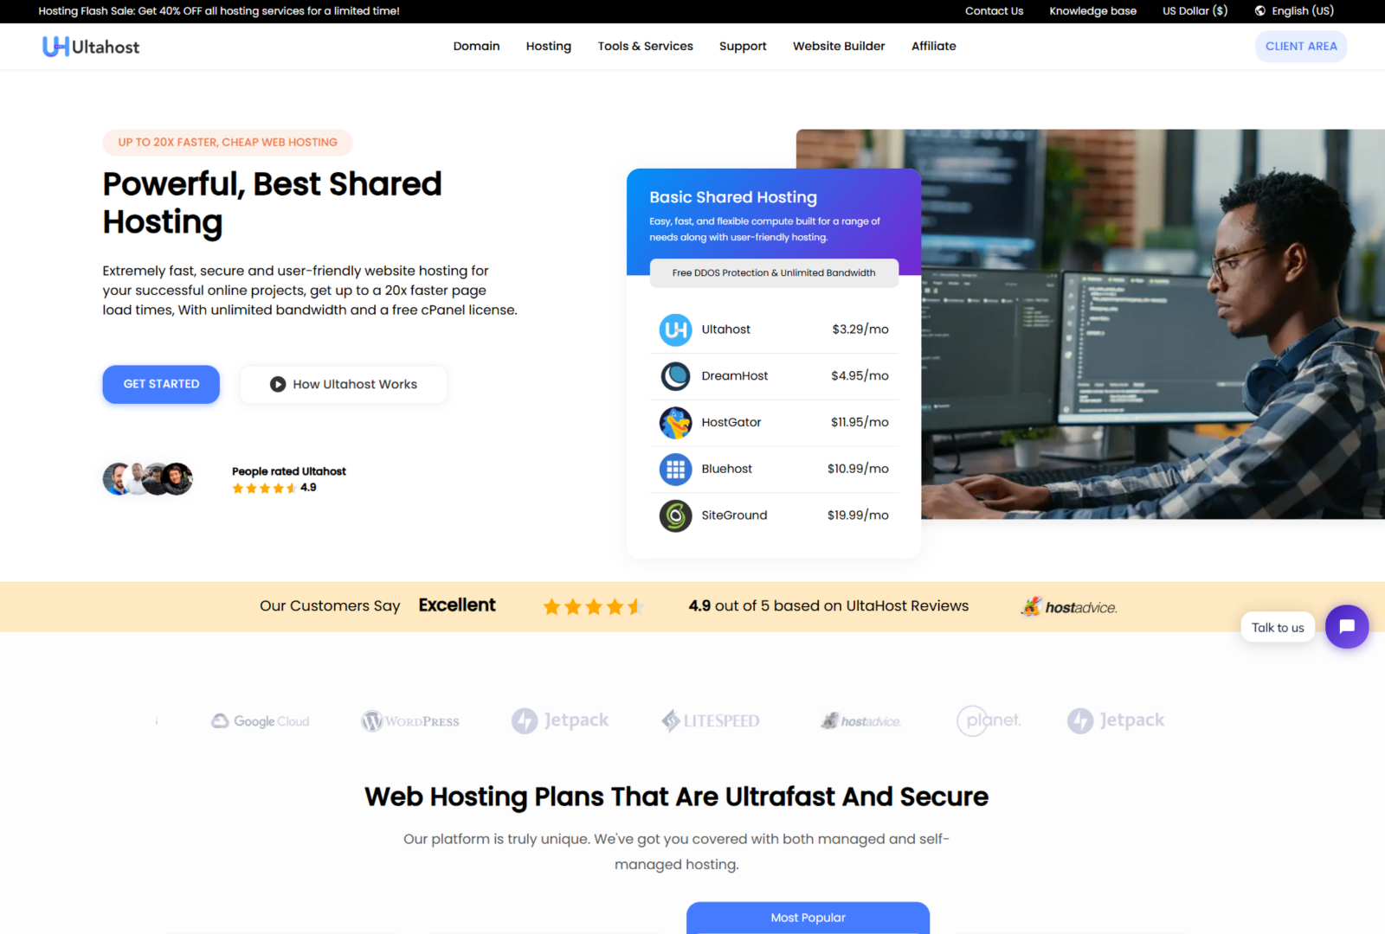The image size is (1385, 934).
Task: Click the HostAdvice logo in review bar
Action: tap(1069, 607)
